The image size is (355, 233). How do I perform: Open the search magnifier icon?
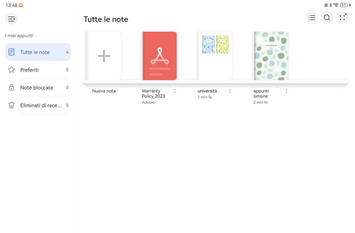(327, 18)
